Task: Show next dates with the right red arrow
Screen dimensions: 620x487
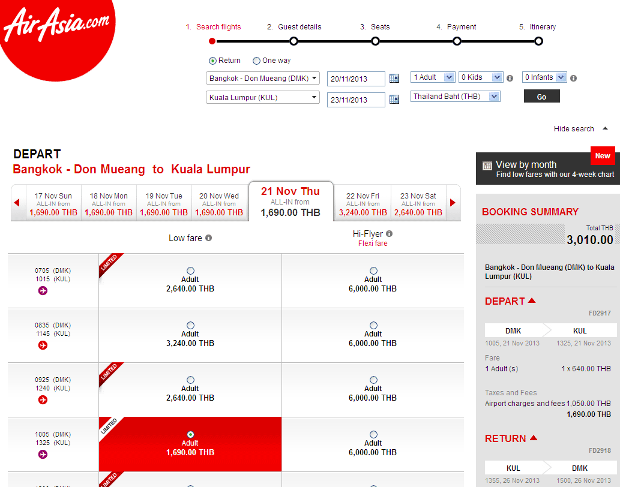Action: pyautogui.click(x=453, y=203)
